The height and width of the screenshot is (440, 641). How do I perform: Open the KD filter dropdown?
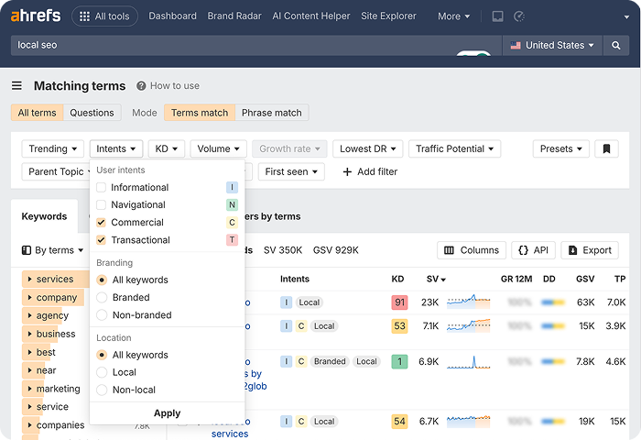[x=166, y=148]
